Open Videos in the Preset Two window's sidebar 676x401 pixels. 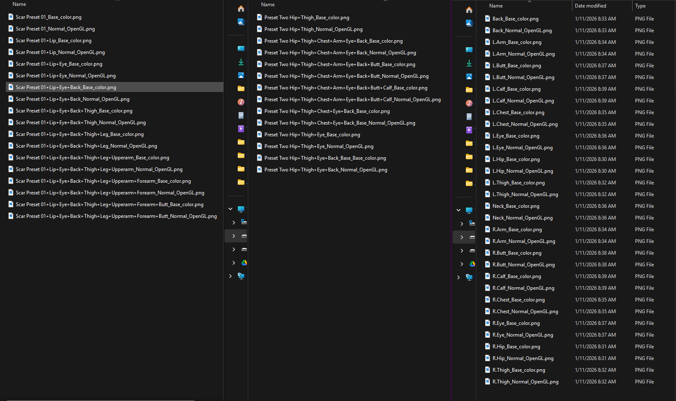241,129
